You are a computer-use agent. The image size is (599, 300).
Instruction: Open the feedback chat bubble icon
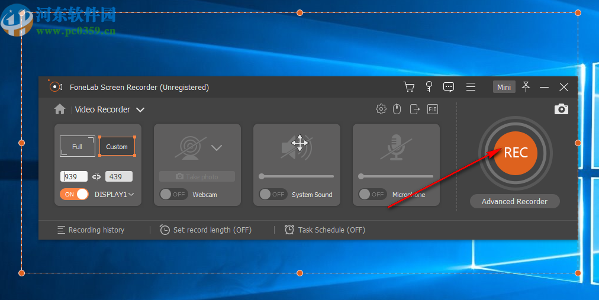449,87
